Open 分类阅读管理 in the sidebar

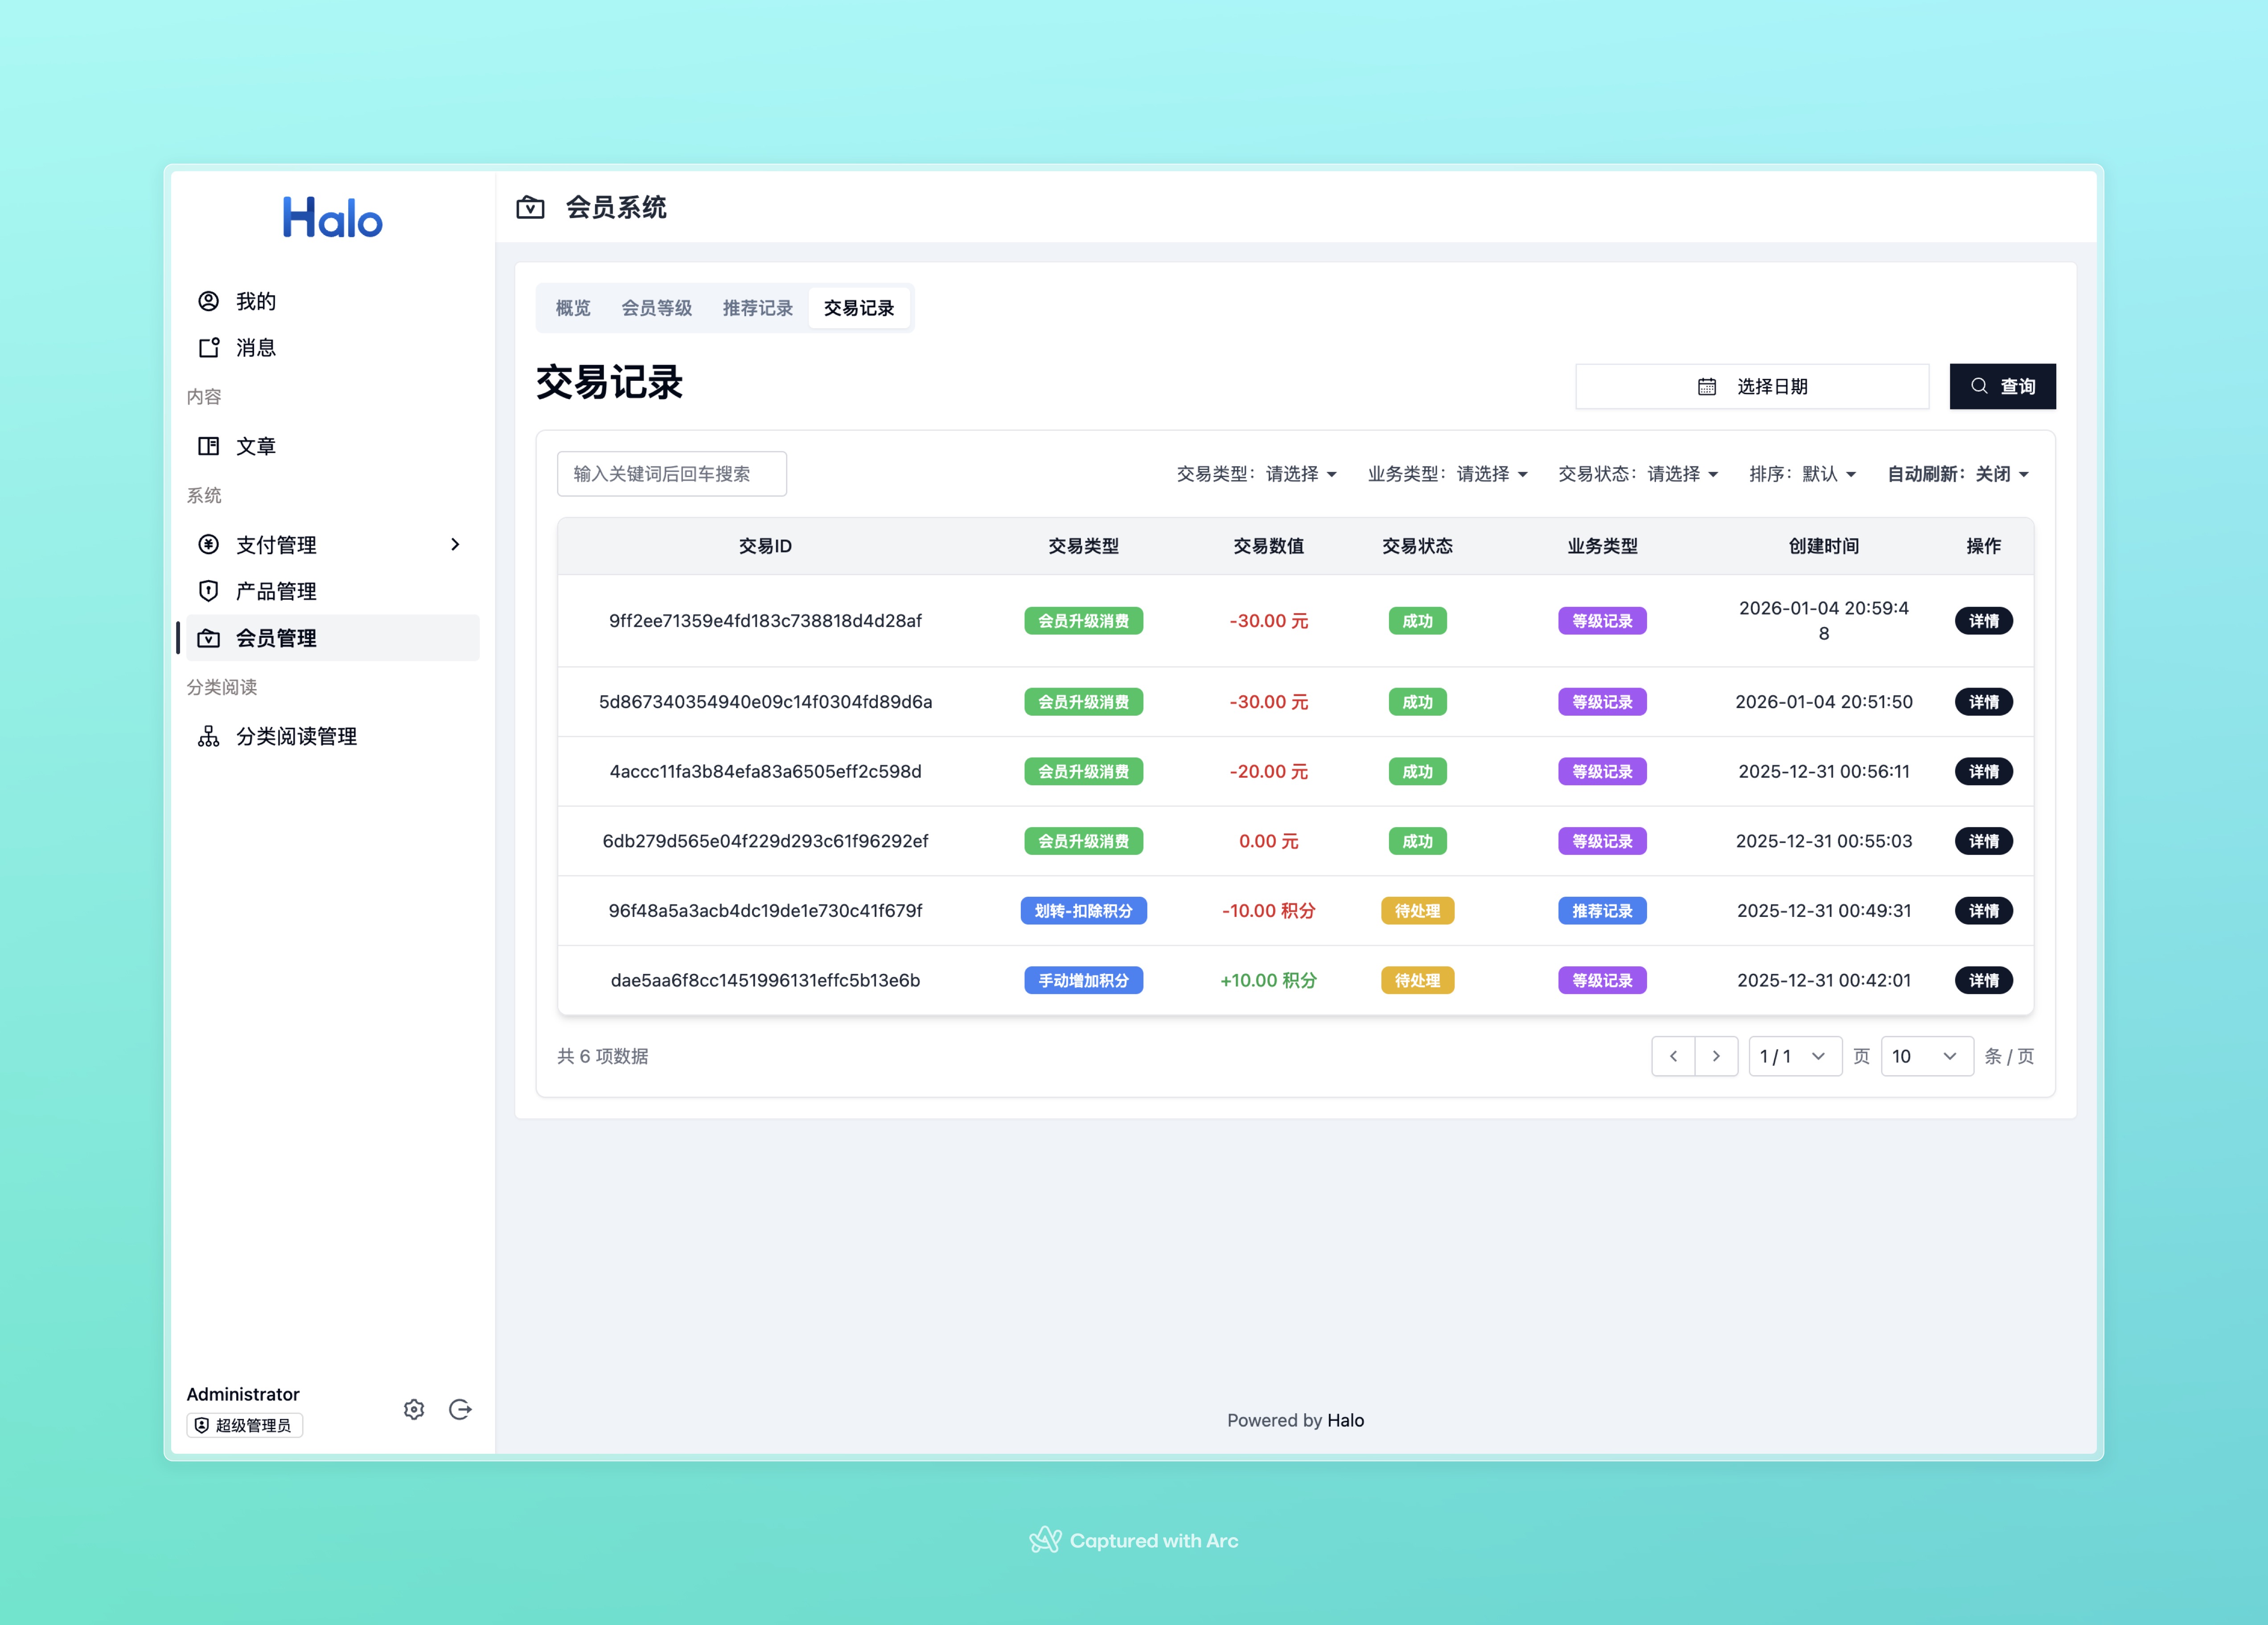coord(296,736)
